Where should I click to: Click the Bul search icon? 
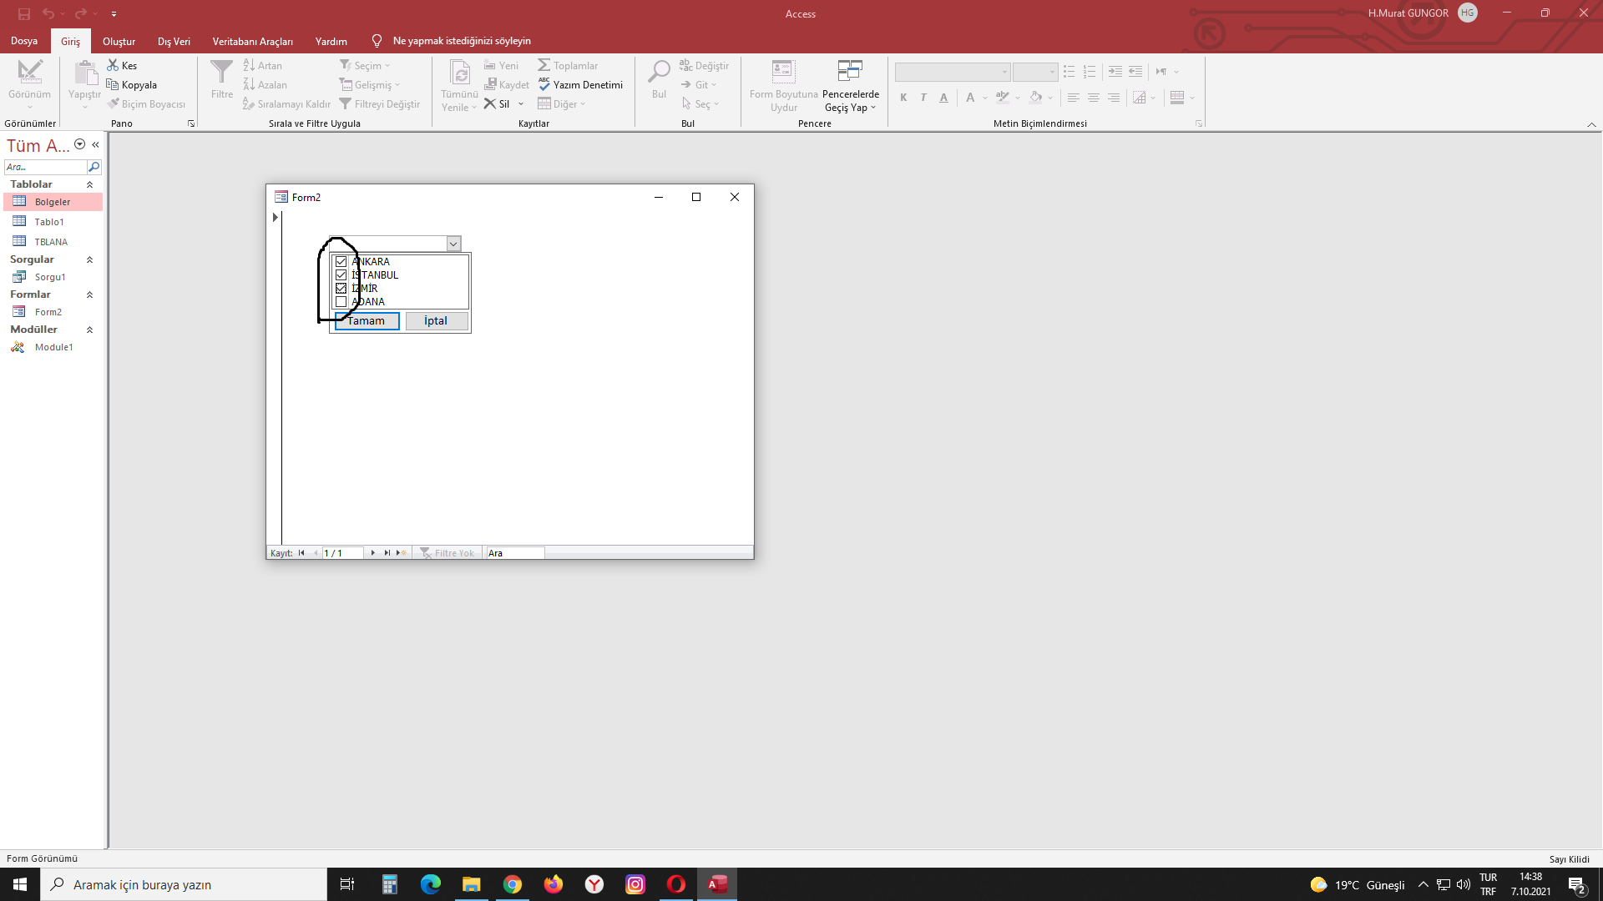click(659, 73)
